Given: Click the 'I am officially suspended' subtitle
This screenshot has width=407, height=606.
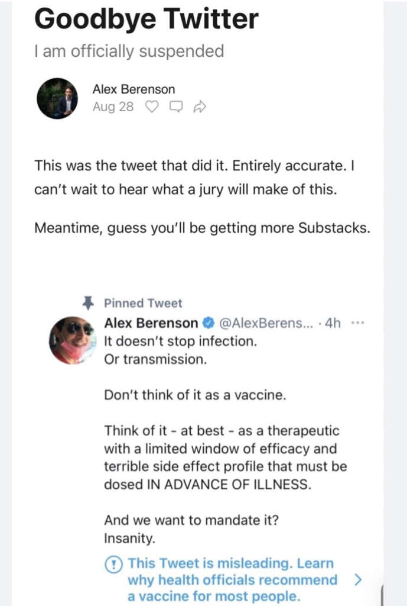Looking at the screenshot, I should coord(129,51).
